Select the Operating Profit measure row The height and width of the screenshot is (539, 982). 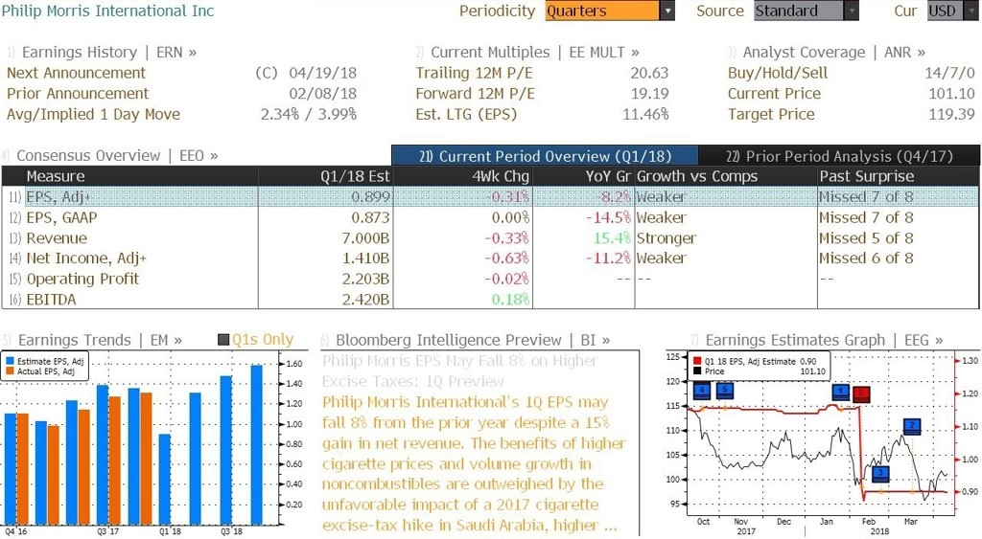tap(490, 279)
